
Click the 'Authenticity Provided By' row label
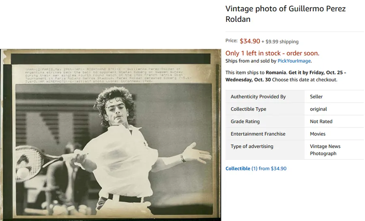point(258,96)
